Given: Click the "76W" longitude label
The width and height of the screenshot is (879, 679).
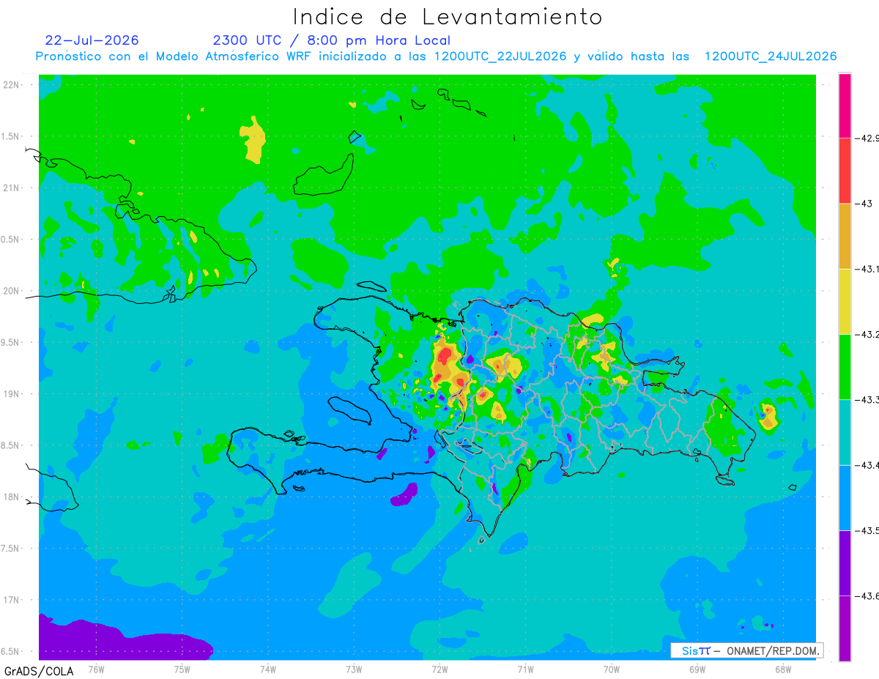Looking at the screenshot, I should pos(96,669).
